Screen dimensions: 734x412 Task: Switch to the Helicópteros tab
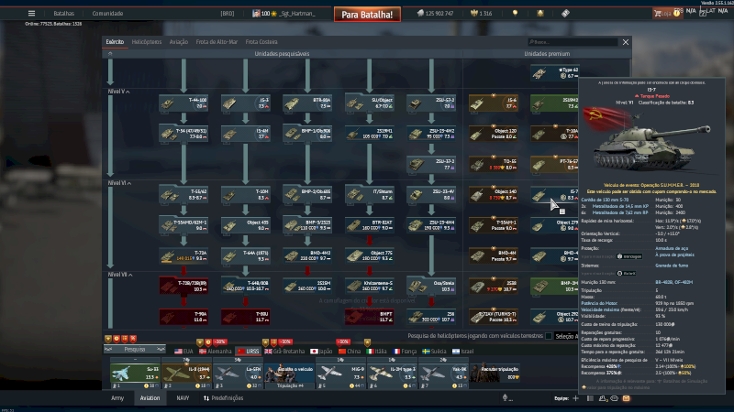coord(147,42)
